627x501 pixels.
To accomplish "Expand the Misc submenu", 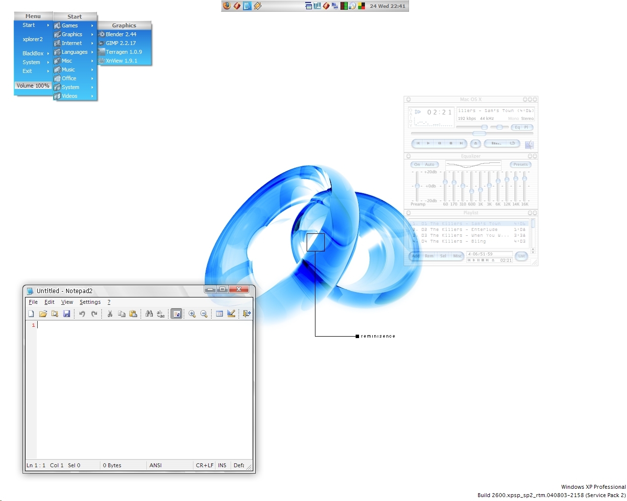I will pos(74,61).
